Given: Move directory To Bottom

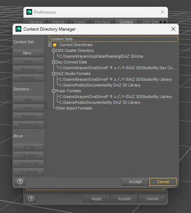Looking at the screenshot, I should coord(29,172).
